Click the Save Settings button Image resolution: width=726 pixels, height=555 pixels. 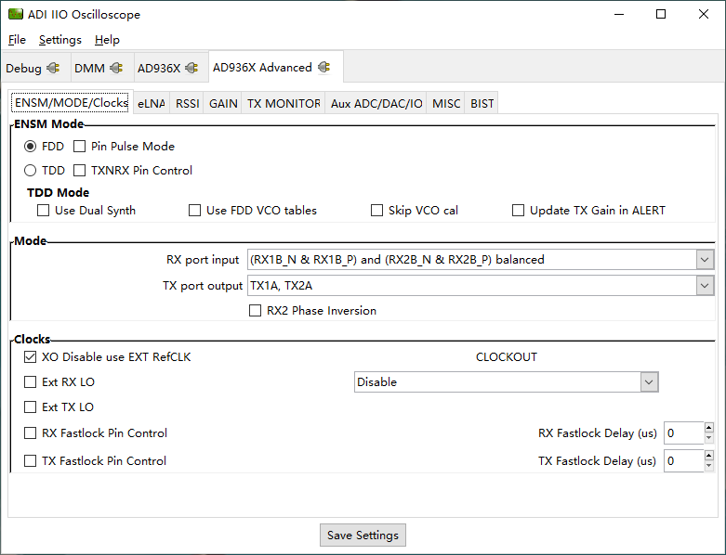click(x=363, y=536)
